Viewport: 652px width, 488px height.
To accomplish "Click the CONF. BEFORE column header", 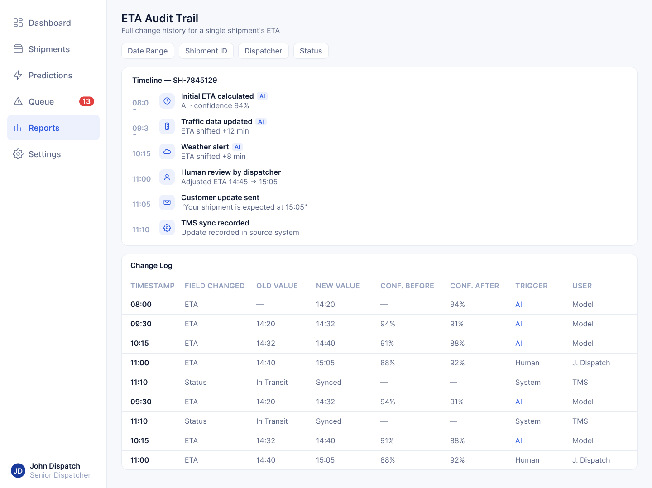I will pos(407,286).
